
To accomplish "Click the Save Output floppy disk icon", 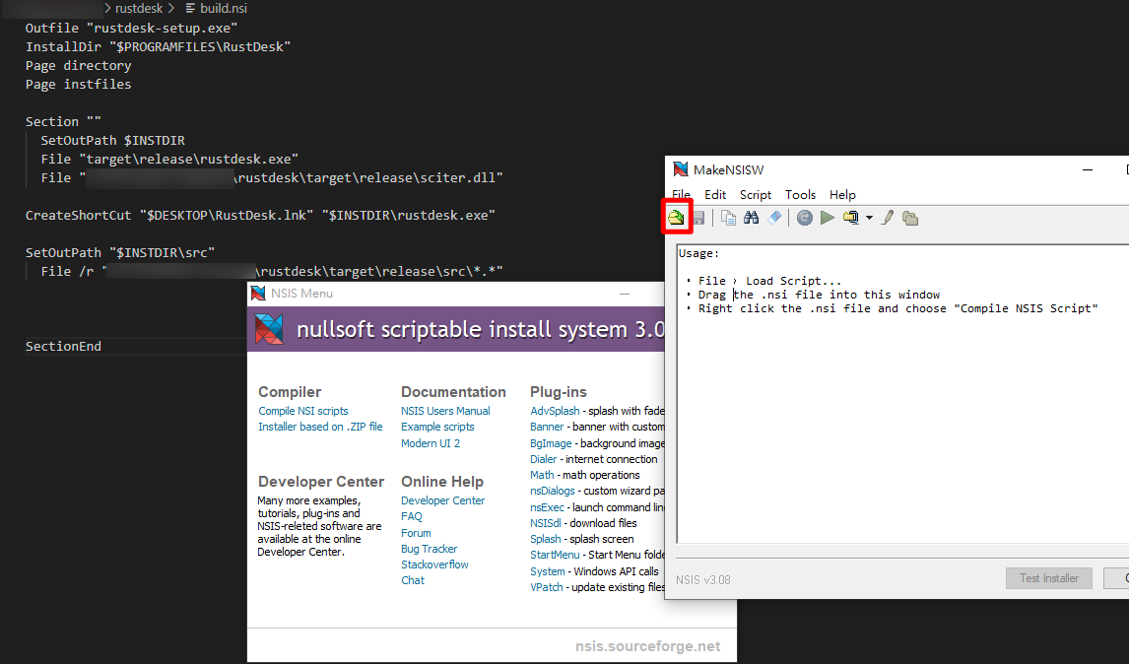I will (x=698, y=218).
